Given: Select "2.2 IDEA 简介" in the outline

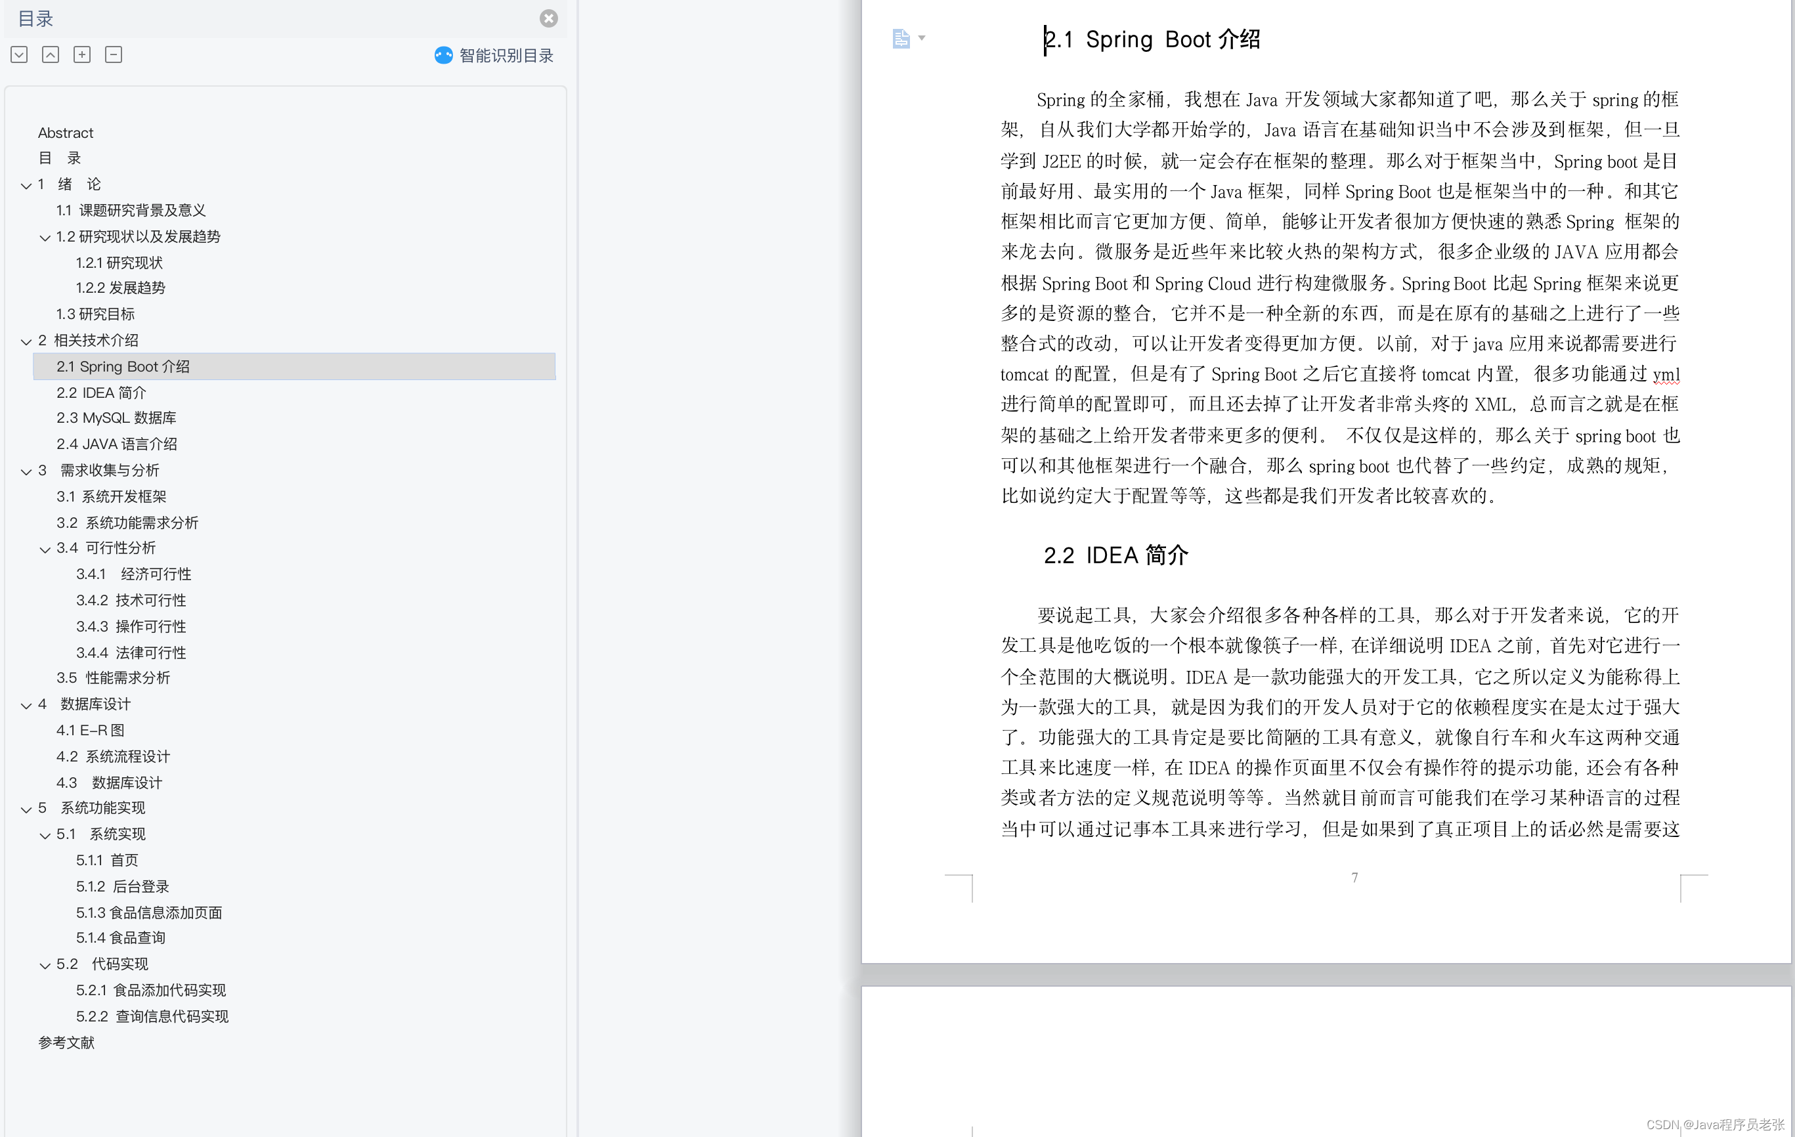Looking at the screenshot, I should click(101, 392).
